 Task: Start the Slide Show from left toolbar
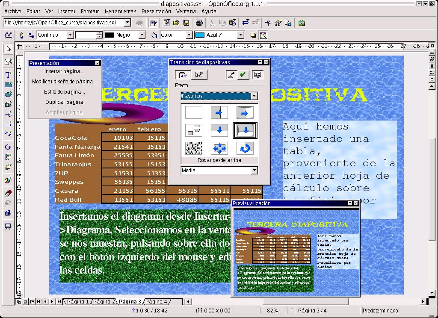pos(8,227)
